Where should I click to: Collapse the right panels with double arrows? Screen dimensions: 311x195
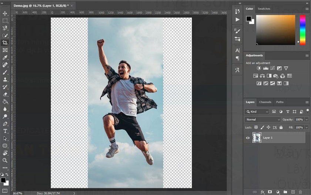pyautogui.click(x=307, y=3)
